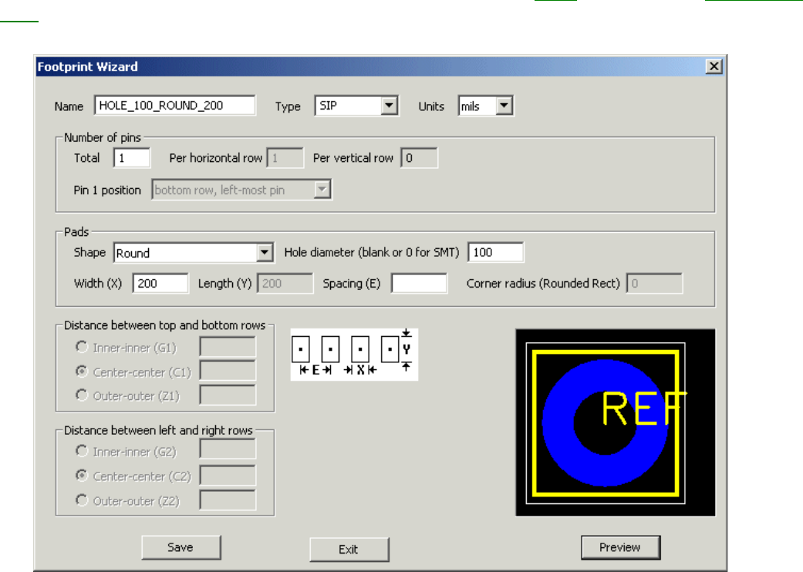This screenshot has height=572, width=803.
Task: Click the Length (Y) field
Action: (285, 284)
